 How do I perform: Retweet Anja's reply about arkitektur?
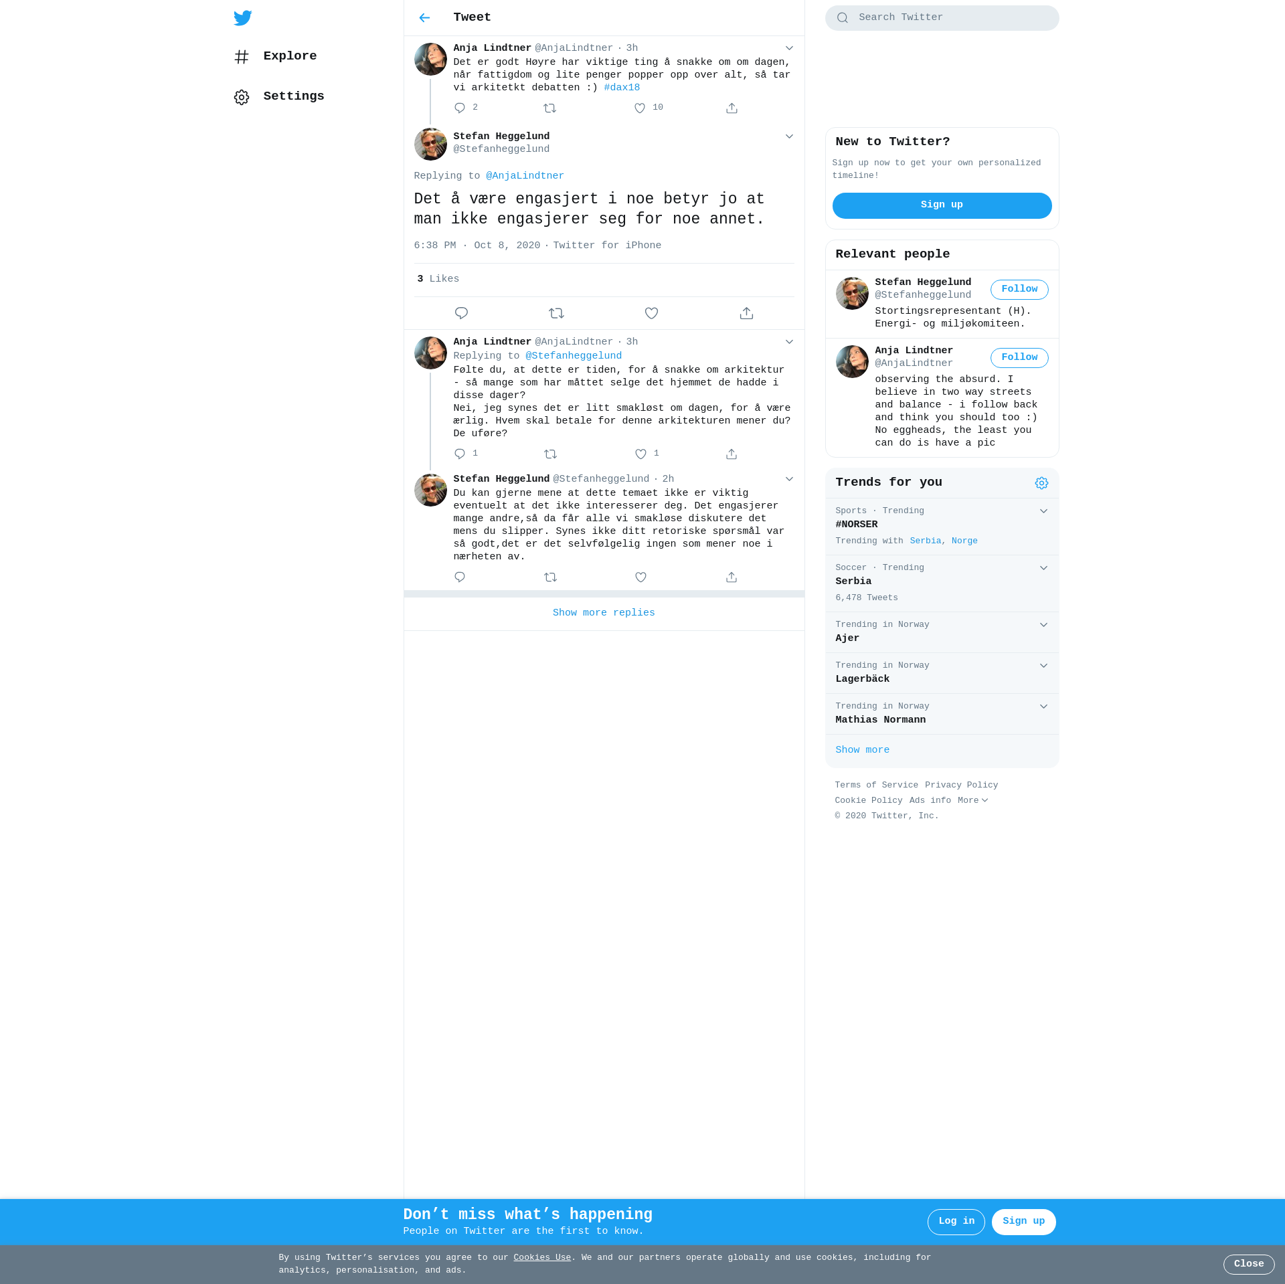point(550,454)
